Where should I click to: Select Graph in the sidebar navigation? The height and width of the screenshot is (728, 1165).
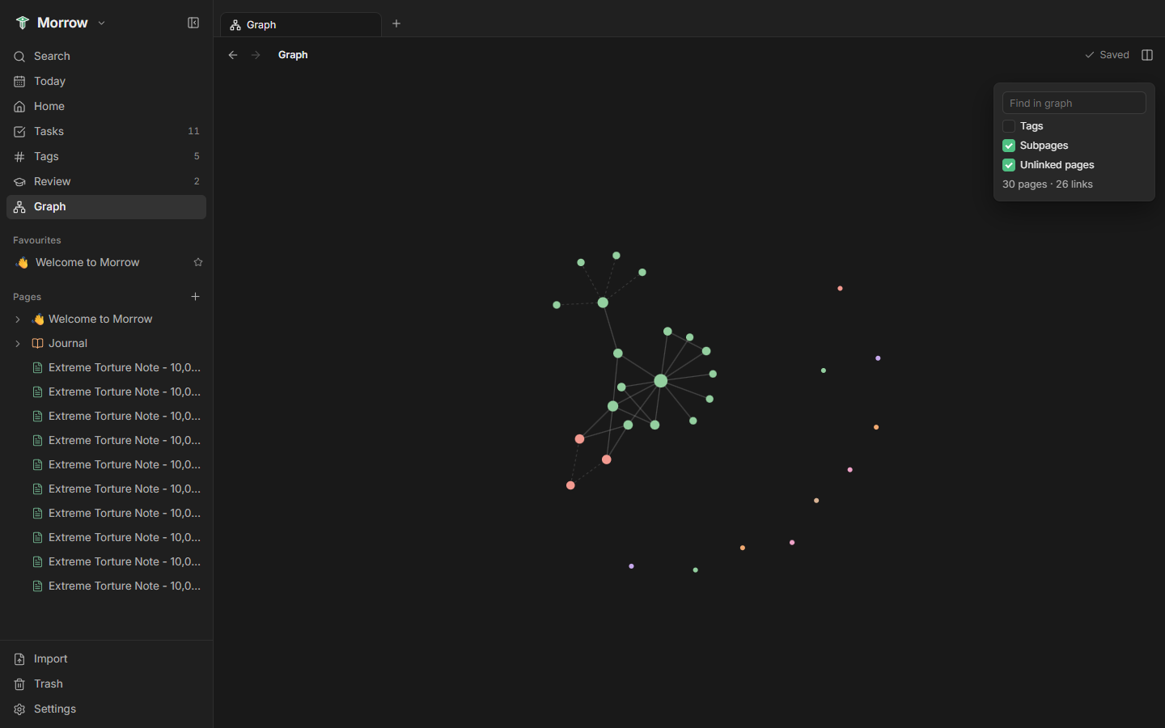(106, 207)
